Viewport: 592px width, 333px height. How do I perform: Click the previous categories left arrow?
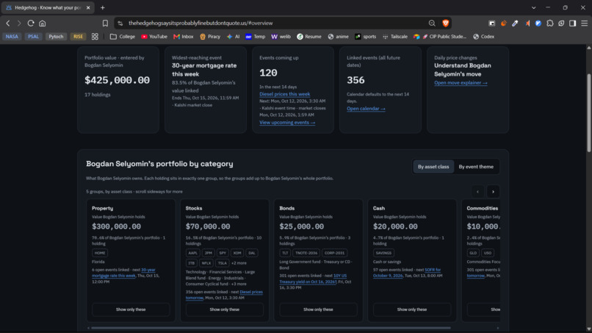[x=477, y=192]
